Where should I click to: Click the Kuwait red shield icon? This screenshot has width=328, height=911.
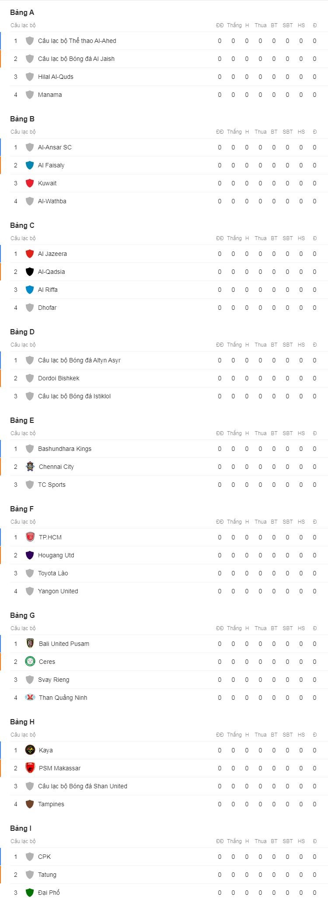30,183
